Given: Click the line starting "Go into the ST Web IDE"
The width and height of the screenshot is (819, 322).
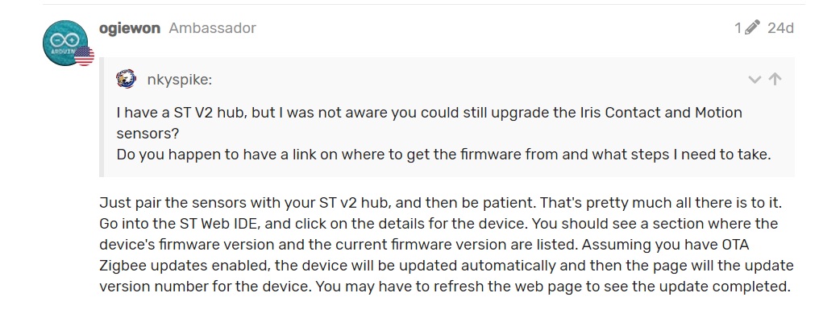Looking at the screenshot, I should click(439, 224).
